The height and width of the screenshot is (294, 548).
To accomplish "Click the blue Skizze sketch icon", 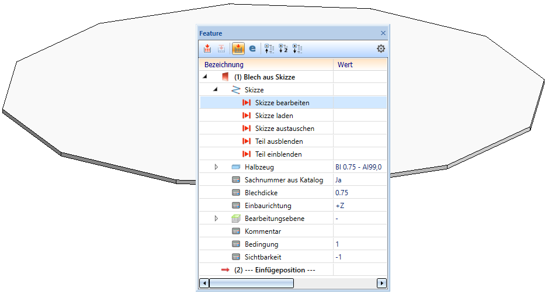I will coord(236,90).
